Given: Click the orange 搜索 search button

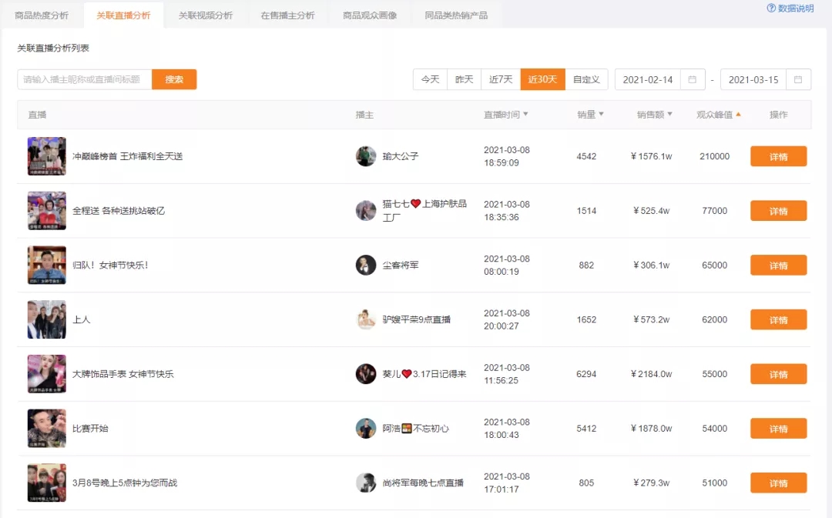Looking at the screenshot, I should (x=174, y=79).
